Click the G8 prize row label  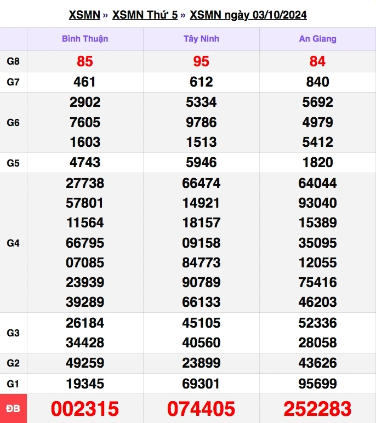click(13, 61)
